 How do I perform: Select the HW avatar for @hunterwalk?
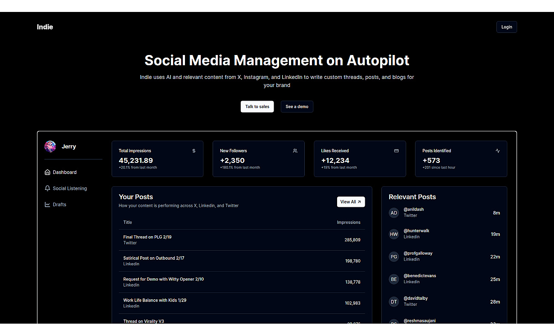click(x=394, y=234)
